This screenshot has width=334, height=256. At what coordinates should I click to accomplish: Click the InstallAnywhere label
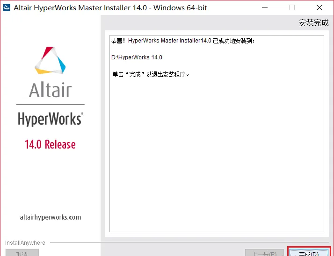coord(25,243)
